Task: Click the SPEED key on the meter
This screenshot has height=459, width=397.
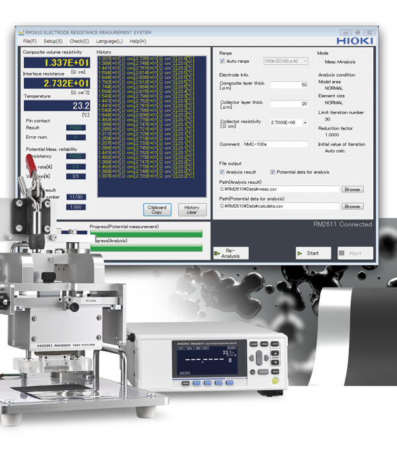Action: pos(275,372)
